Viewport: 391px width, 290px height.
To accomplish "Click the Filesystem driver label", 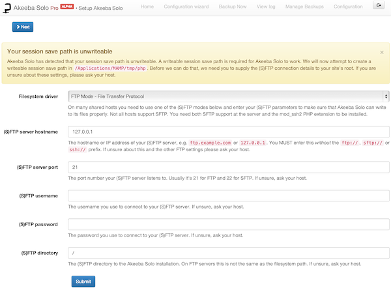I will [x=38, y=96].
